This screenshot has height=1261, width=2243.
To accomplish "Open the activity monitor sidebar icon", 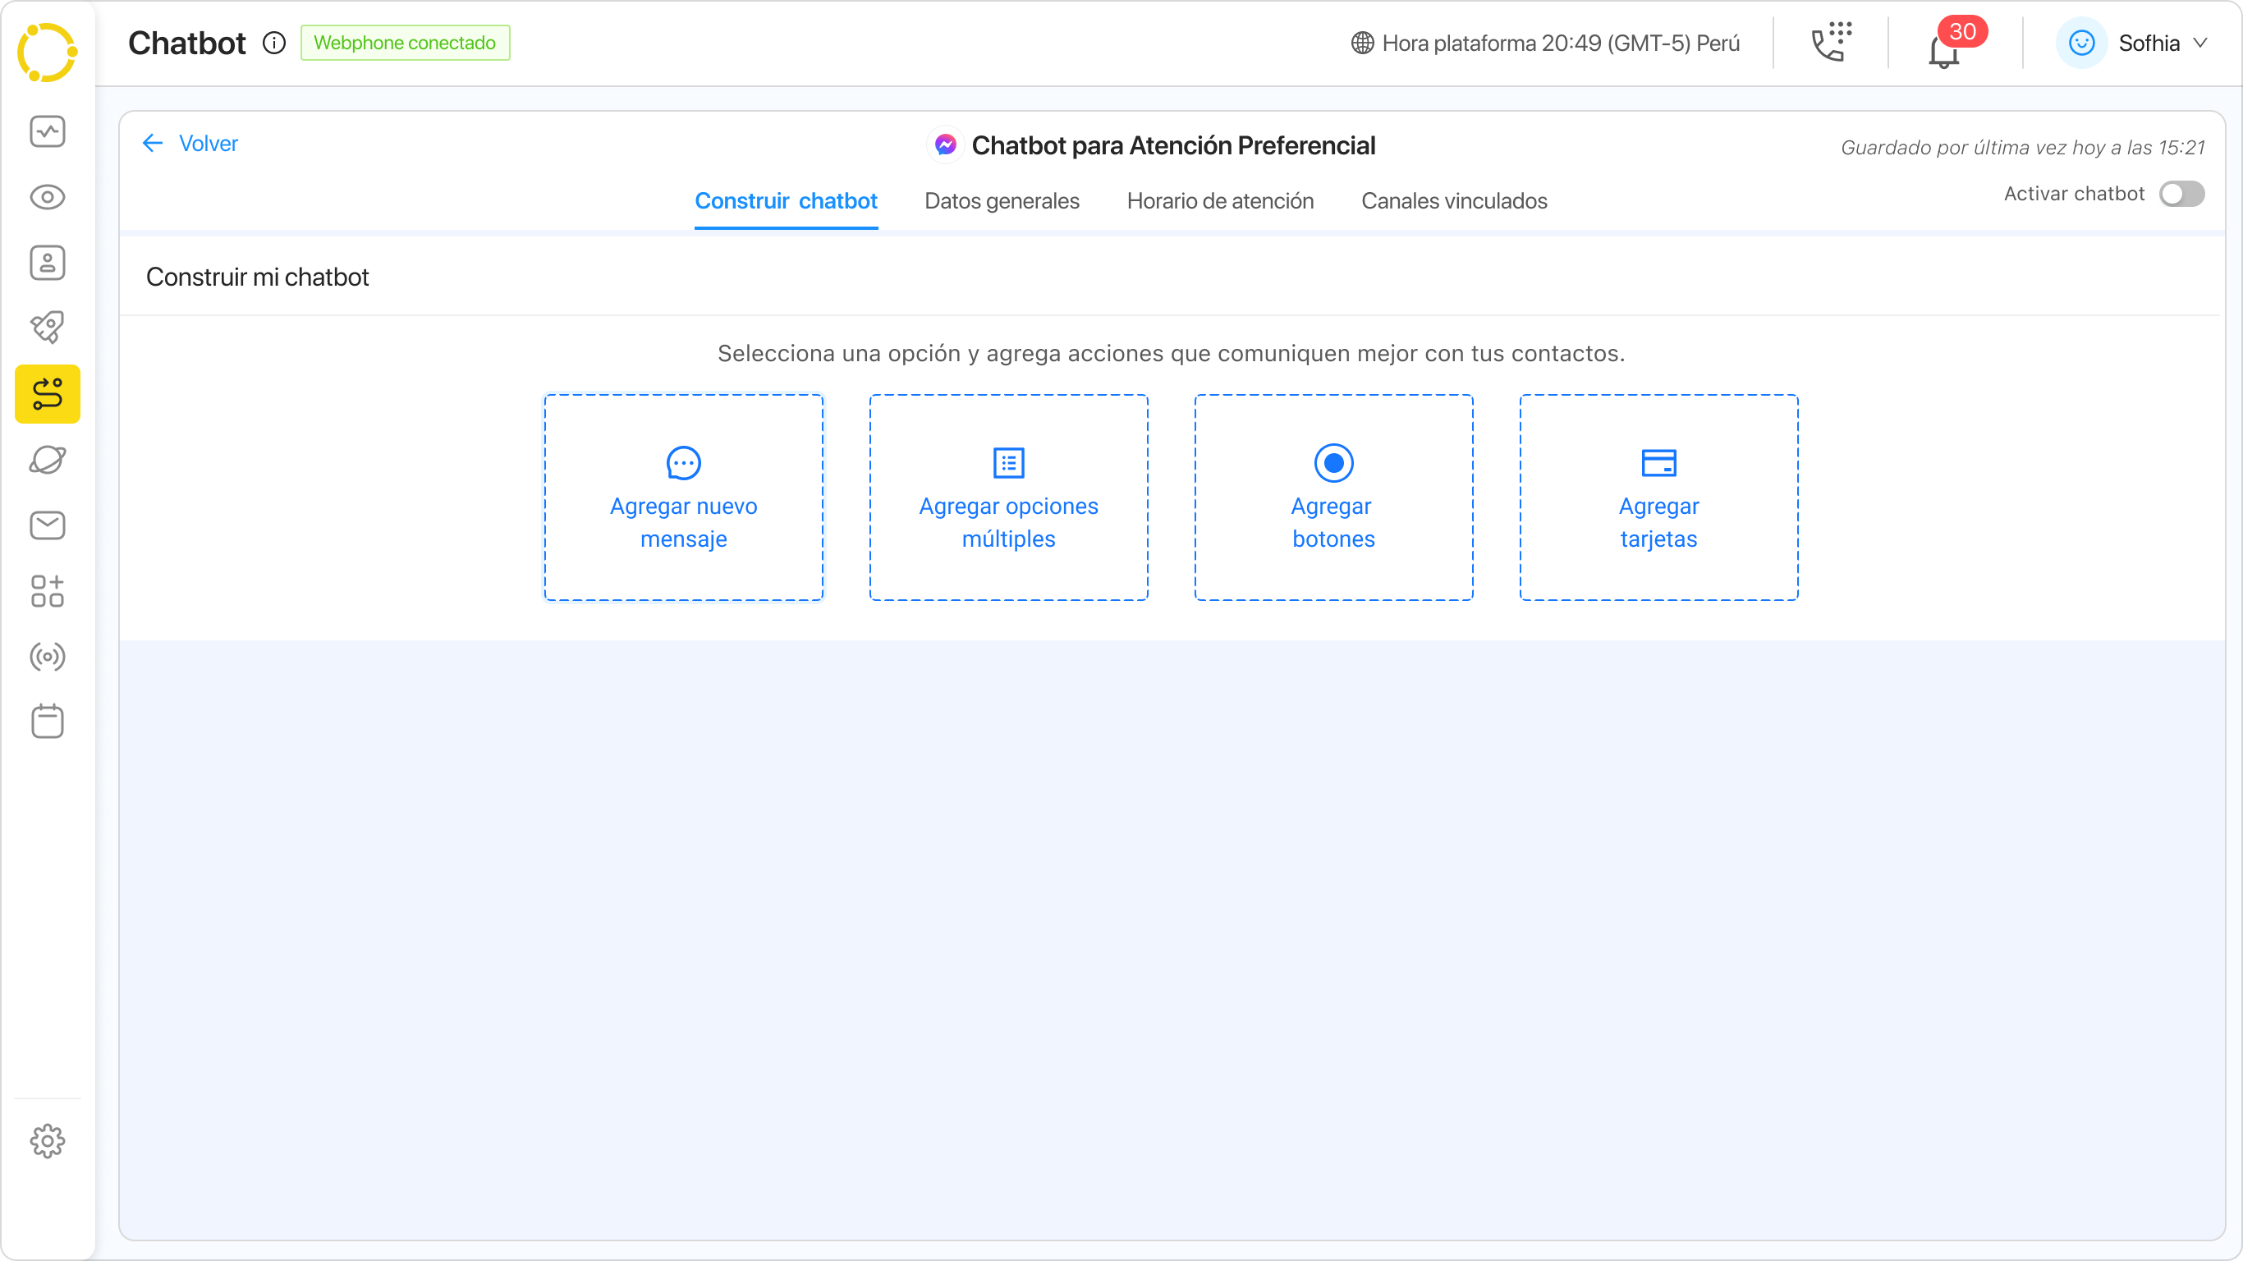I will click(47, 131).
